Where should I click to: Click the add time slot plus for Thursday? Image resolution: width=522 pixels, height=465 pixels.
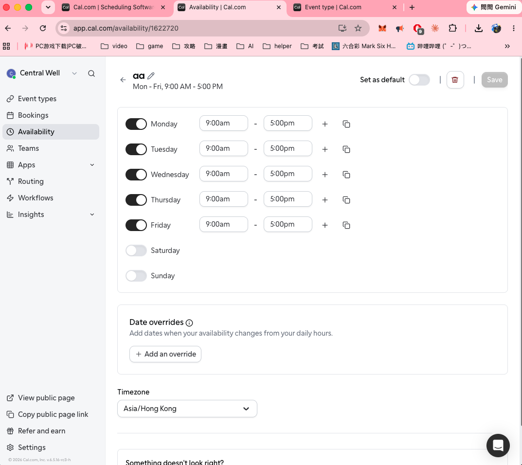[325, 200]
